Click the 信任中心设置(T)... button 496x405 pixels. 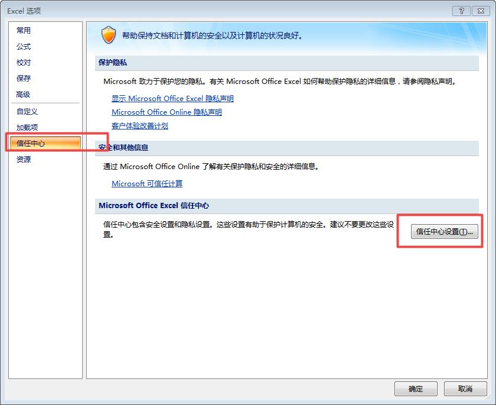click(445, 232)
